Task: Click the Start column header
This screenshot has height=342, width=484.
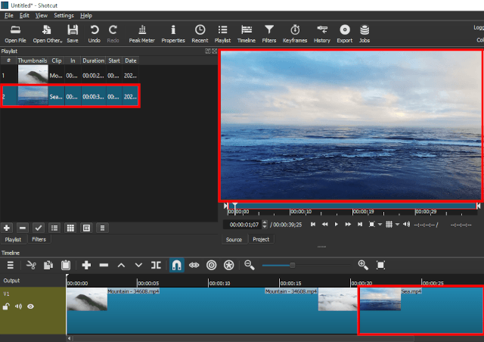Action: [x=114, y=61]
